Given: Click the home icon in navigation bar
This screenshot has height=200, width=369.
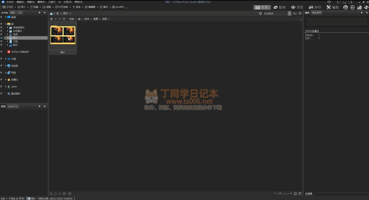Looking at the screenshot, I should [51, 19].
